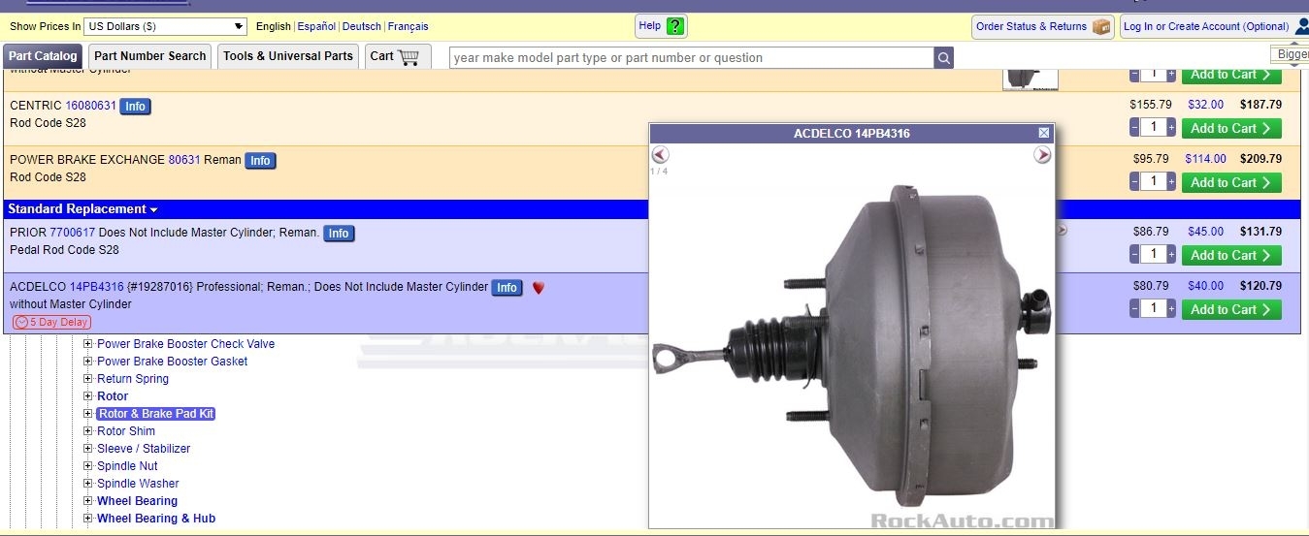Click quantity field for ACDELCO 14PB4316
Image resolution: width=1309 pixels, height=536 pixels.
point(1153,309)
